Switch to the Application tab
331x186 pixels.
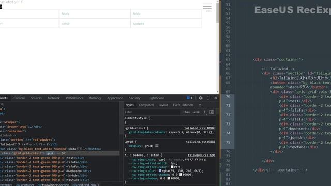(x=115, y=98)
